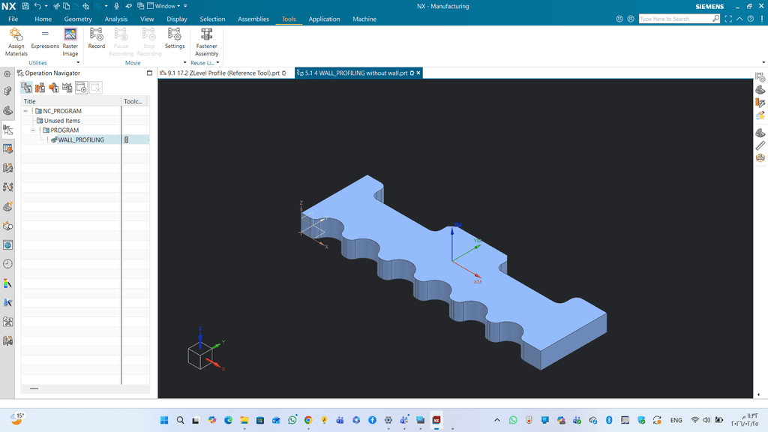Switch to the Analysis ribbon tab
Viewport: 768px width, 432px height.
(115, 19)
